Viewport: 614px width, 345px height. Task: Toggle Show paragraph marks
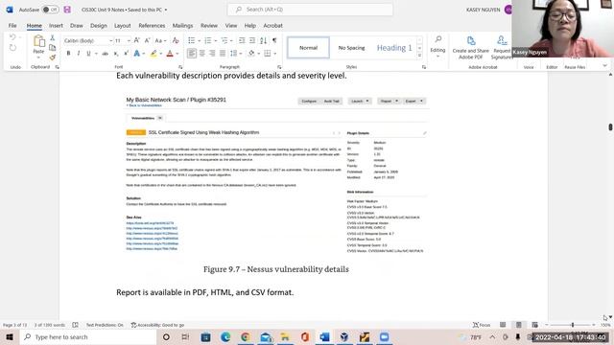point(274,40)
